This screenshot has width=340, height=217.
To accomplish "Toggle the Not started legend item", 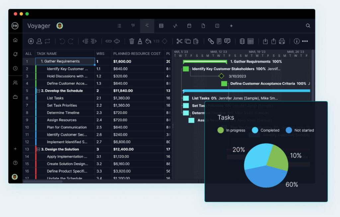I will coord(300,130).
